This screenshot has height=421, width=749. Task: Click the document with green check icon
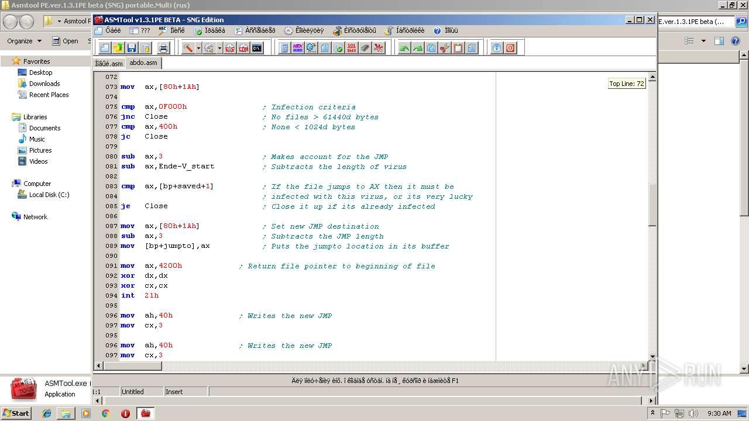[x=338, y=48]
